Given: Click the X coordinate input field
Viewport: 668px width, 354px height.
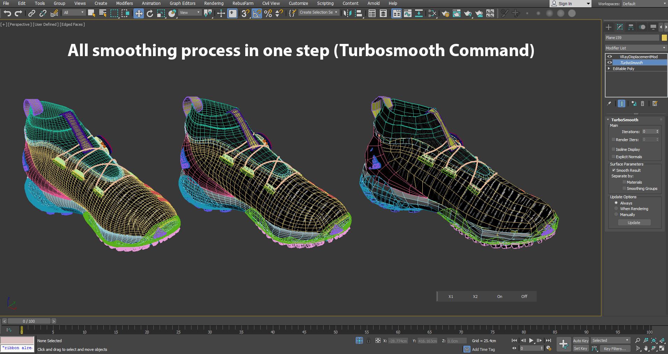Looking at the screenshot, I should pos(398,340).
